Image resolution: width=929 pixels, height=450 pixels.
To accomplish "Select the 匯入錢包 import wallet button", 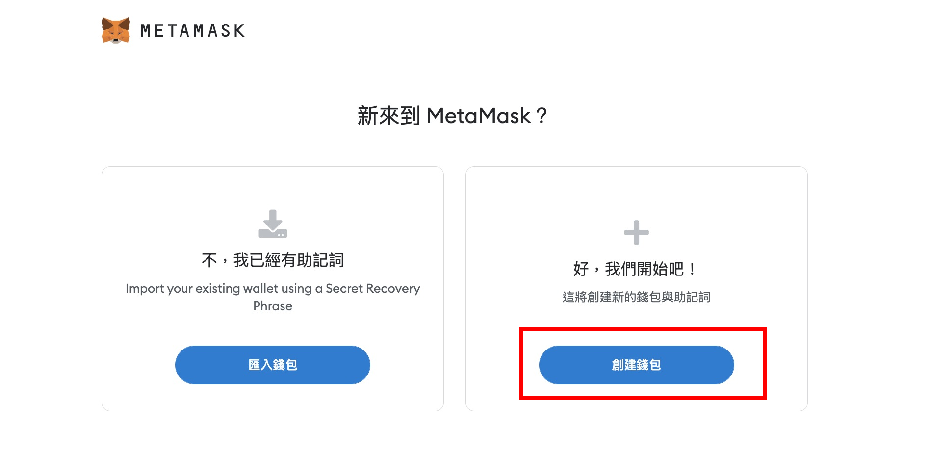I will pyautogui.click(x=273, y=365).
